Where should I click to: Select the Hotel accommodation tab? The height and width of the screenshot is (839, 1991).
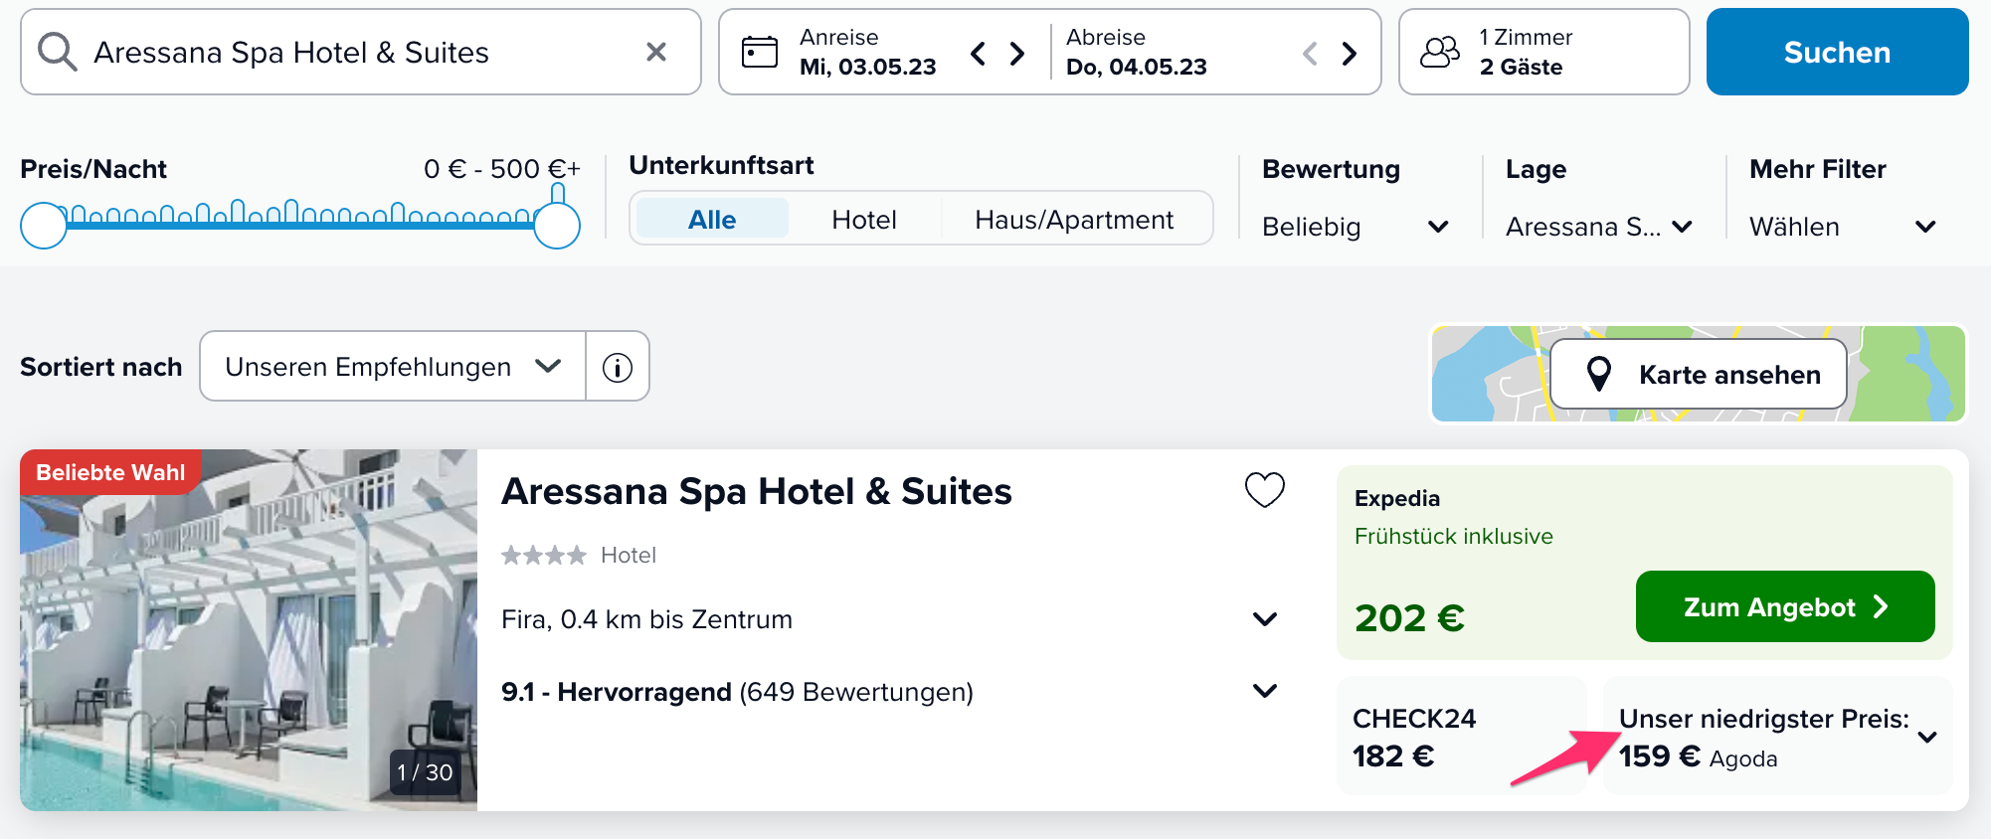(x=864, y=219)
